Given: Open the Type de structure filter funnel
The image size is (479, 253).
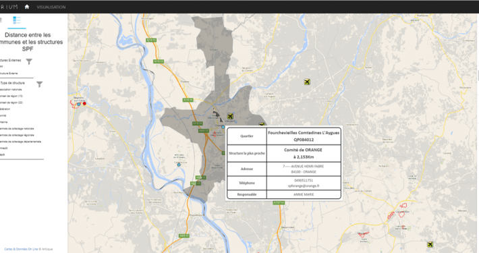Looking at the screenshot, I should point(39,84).
